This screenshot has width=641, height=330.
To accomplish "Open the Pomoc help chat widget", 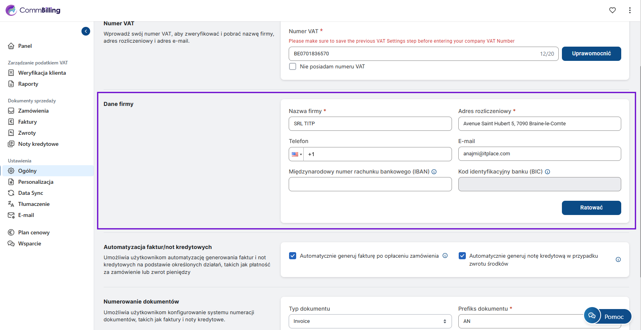I will pos(607,316).
